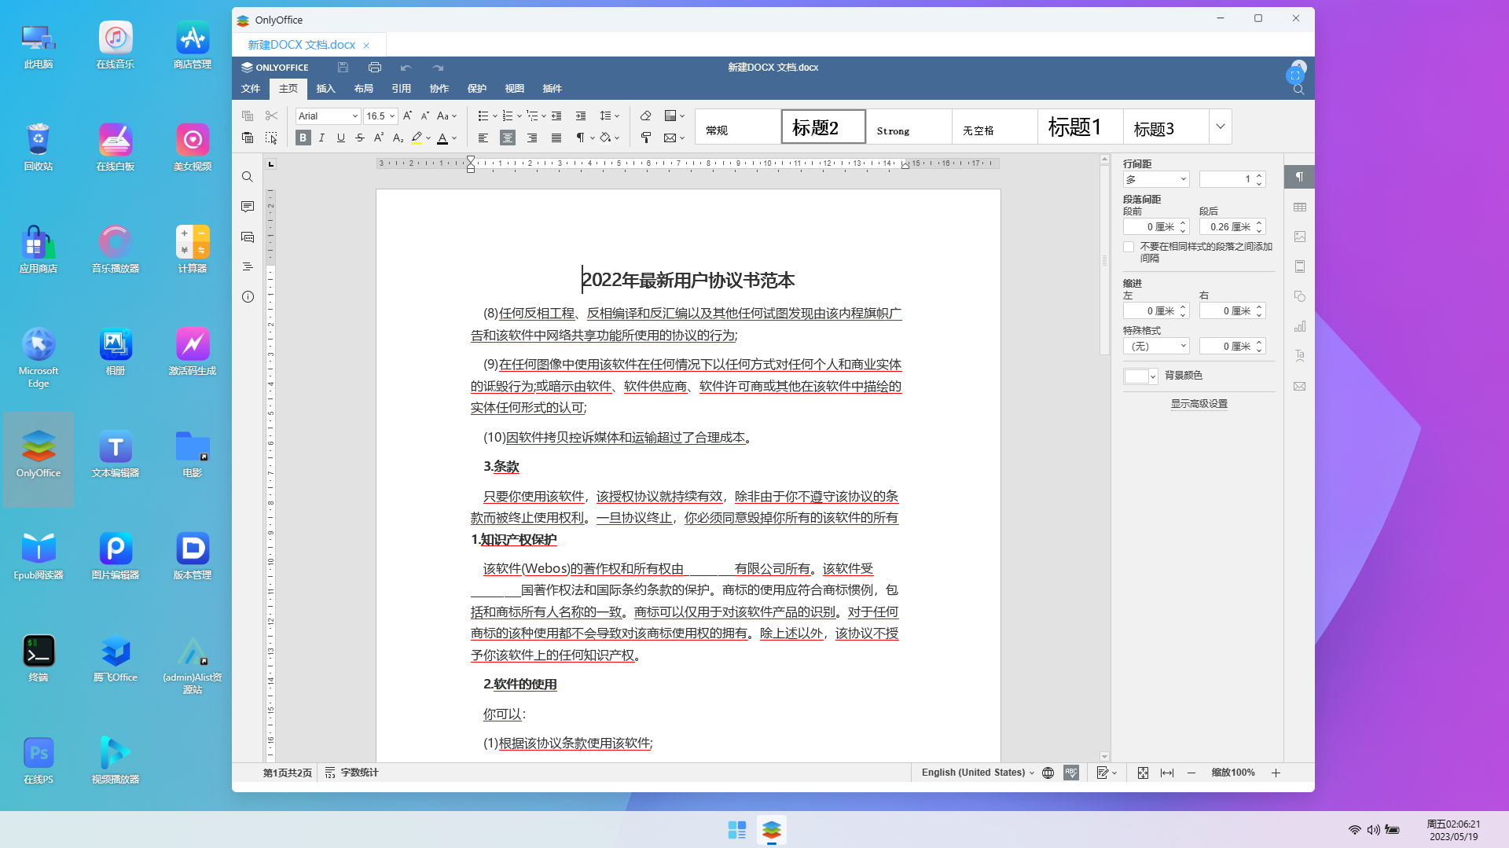
Task: Toggle spell checking in status bar
Action: pyautogui.click(x=1071, y=773)
